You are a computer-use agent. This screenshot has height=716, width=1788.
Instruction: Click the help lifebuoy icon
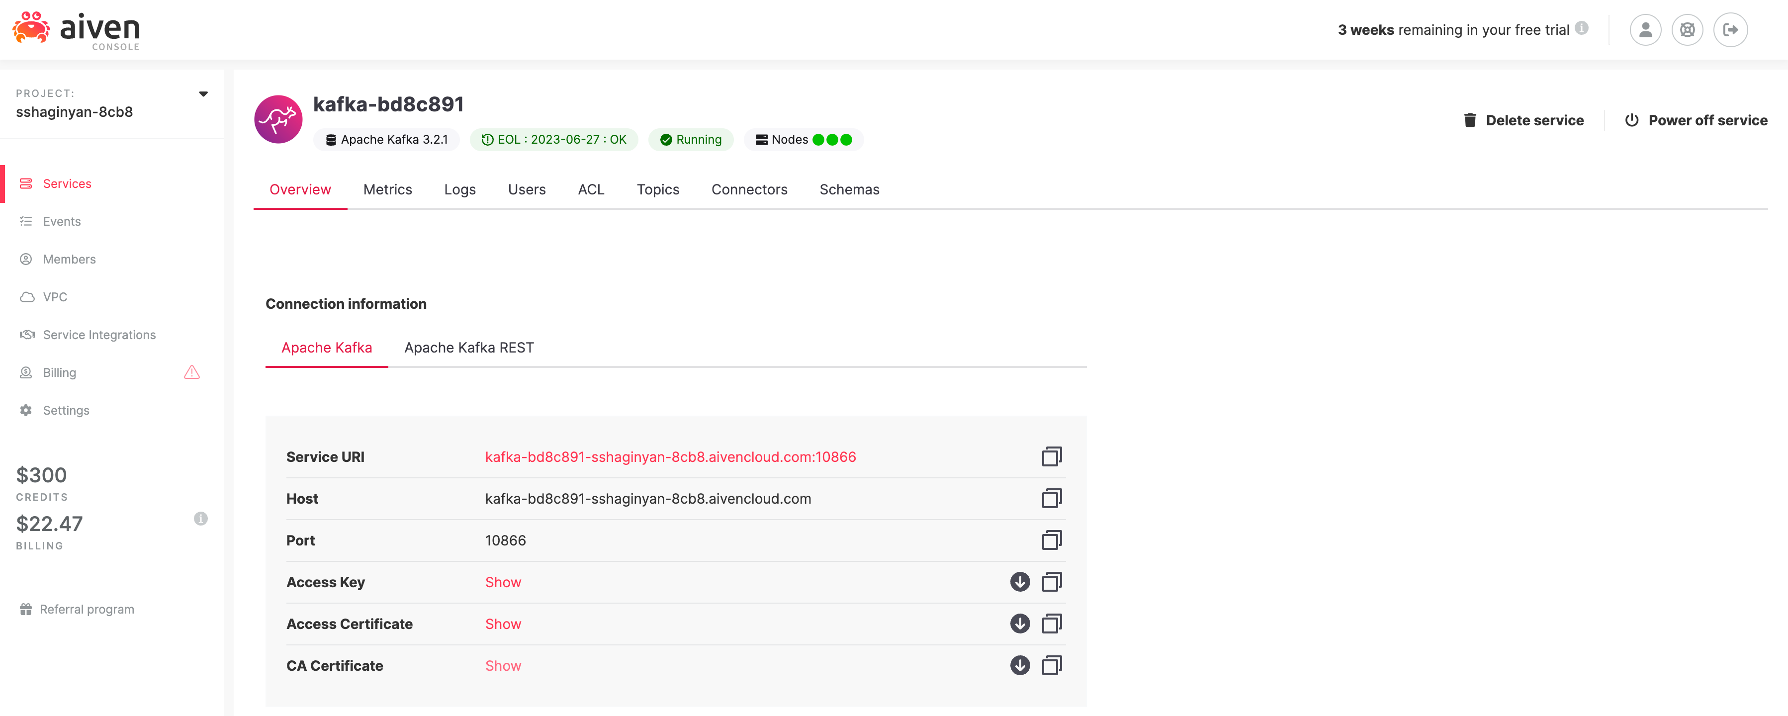click(1688, 30)
